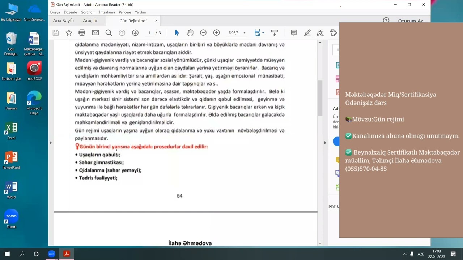Activate the Hand pan tool

coord(190,33)
